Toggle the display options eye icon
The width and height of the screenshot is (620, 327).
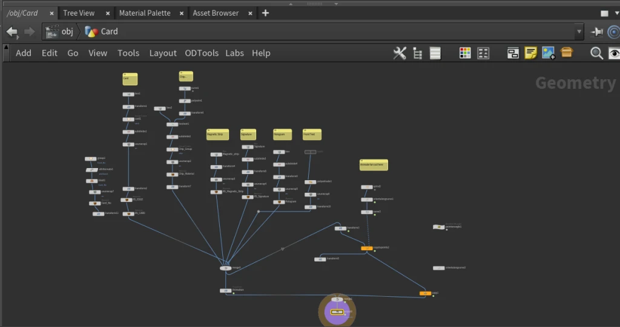click(x=614, y=53)
